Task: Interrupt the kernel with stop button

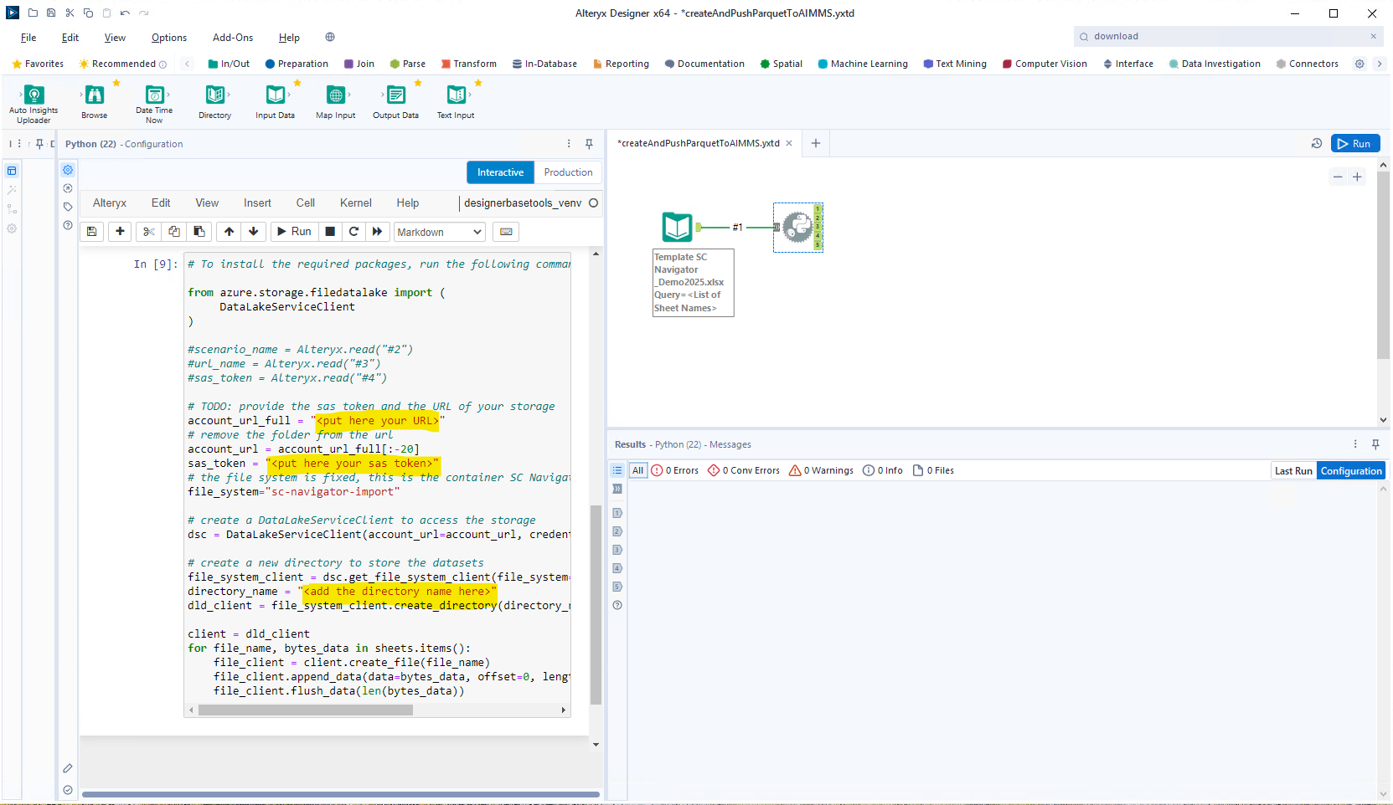Action: 331,232
